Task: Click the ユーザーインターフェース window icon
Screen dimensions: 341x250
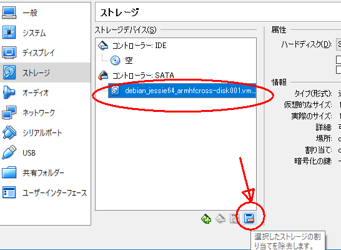Action: [x=9, y=192]
